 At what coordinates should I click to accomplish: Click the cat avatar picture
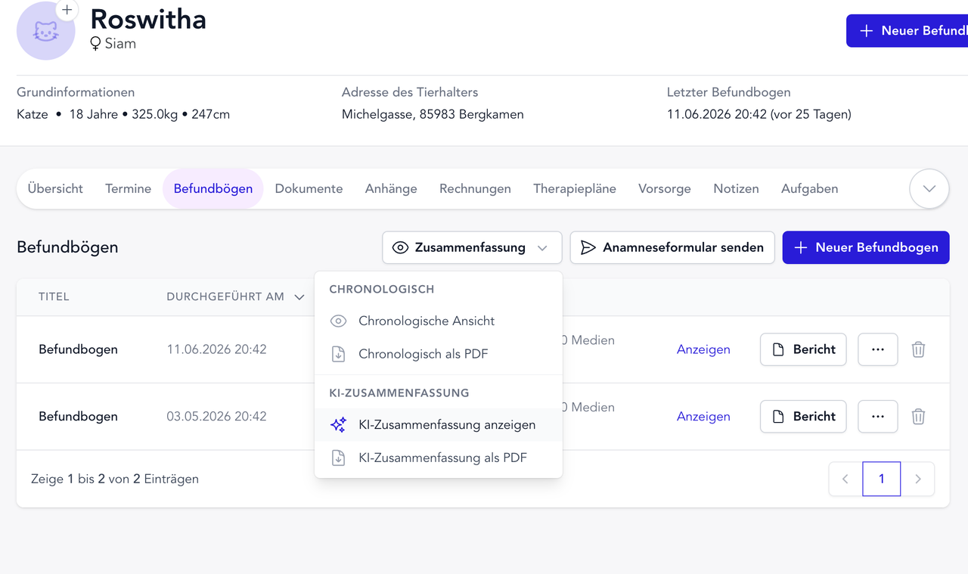point(45,31)
